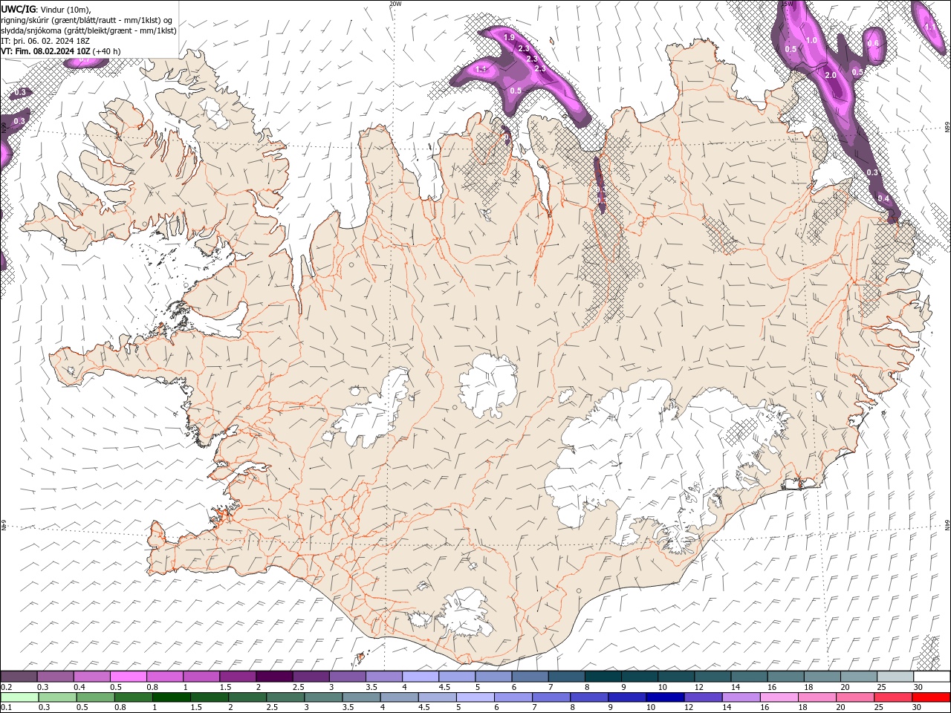Click the '1.0' snowfall value near the top right

(811, 40)
